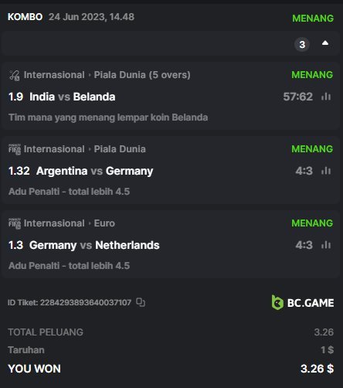The image size is (343, 388).
Task: Click the selection count badge showing 3
Action: tap(302, 45)
